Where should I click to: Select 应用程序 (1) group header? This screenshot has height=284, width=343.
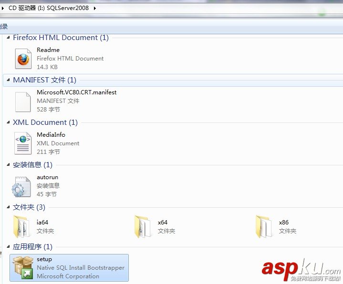click(x=32, y=247)
